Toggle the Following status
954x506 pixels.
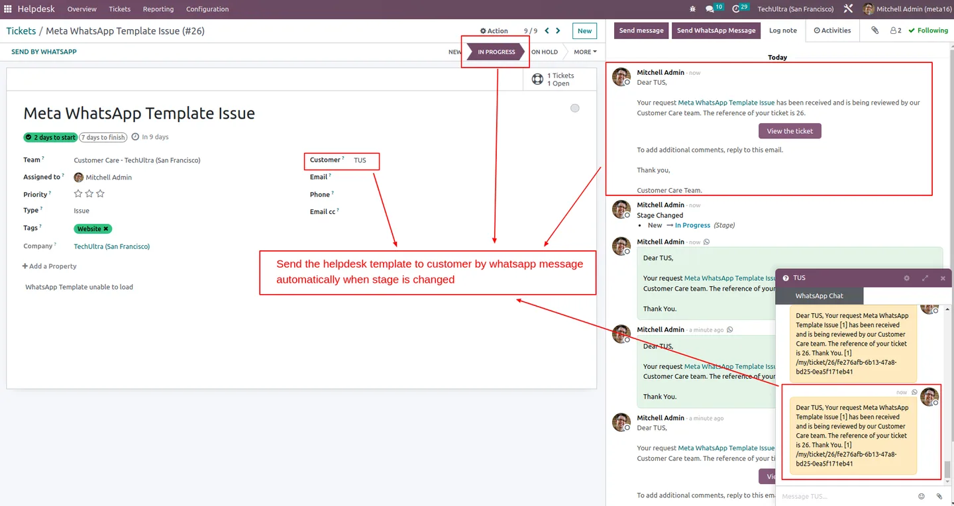(x=928, y=30)
